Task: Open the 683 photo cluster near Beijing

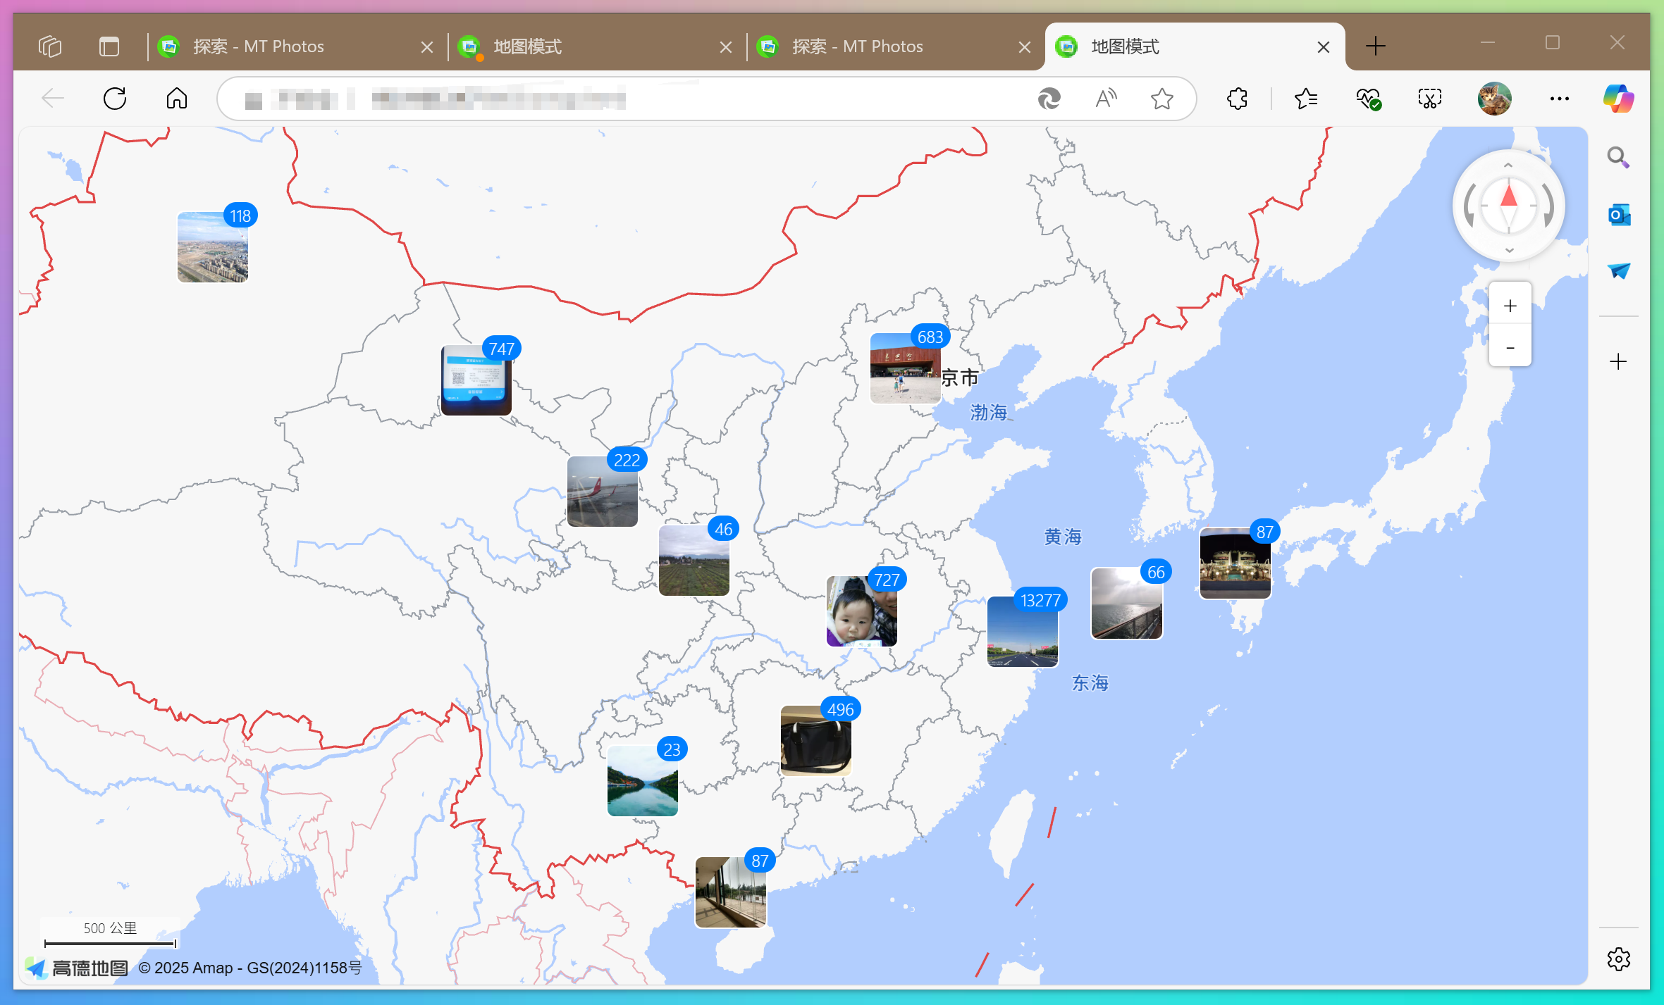Action: click(905, 368)
